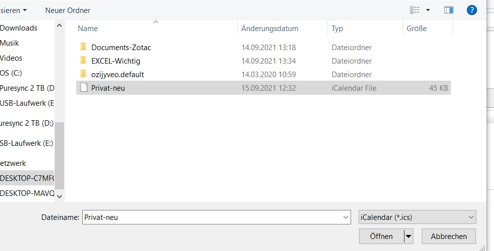Click the Öffnen button
Screen dimensions: 494x251
[x=382, y=236]
